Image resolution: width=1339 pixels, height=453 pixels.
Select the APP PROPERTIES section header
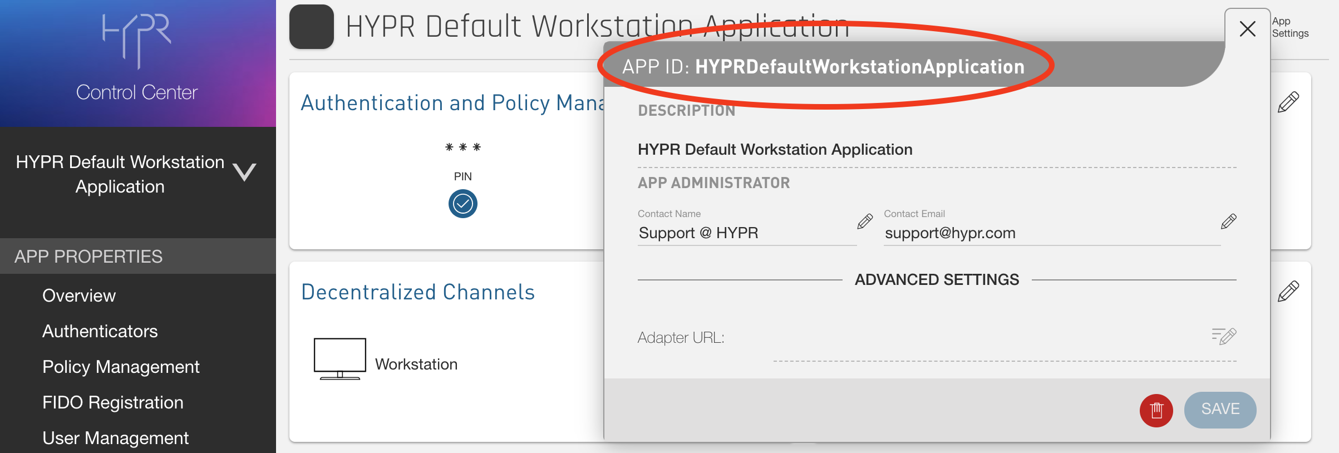point(138,256)
